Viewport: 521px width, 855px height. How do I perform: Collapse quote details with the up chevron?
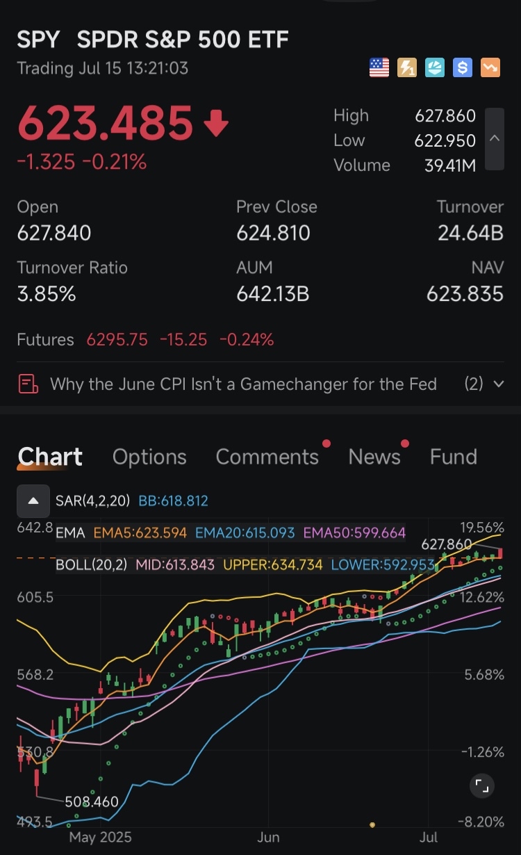495,139
